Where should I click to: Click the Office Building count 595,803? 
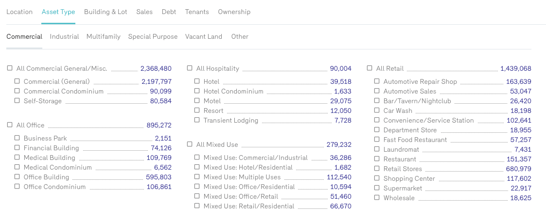(x=159, y=177)
